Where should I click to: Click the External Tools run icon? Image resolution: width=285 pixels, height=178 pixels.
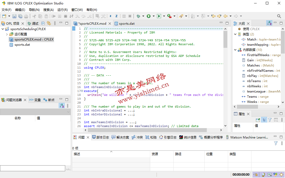click(169, 16)
